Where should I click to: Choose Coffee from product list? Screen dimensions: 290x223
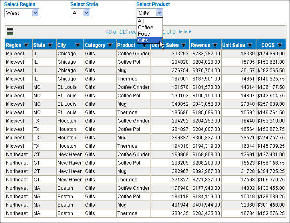145,27
